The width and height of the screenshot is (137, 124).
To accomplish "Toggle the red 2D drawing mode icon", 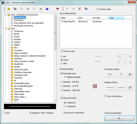I will (x=95, y=86).
